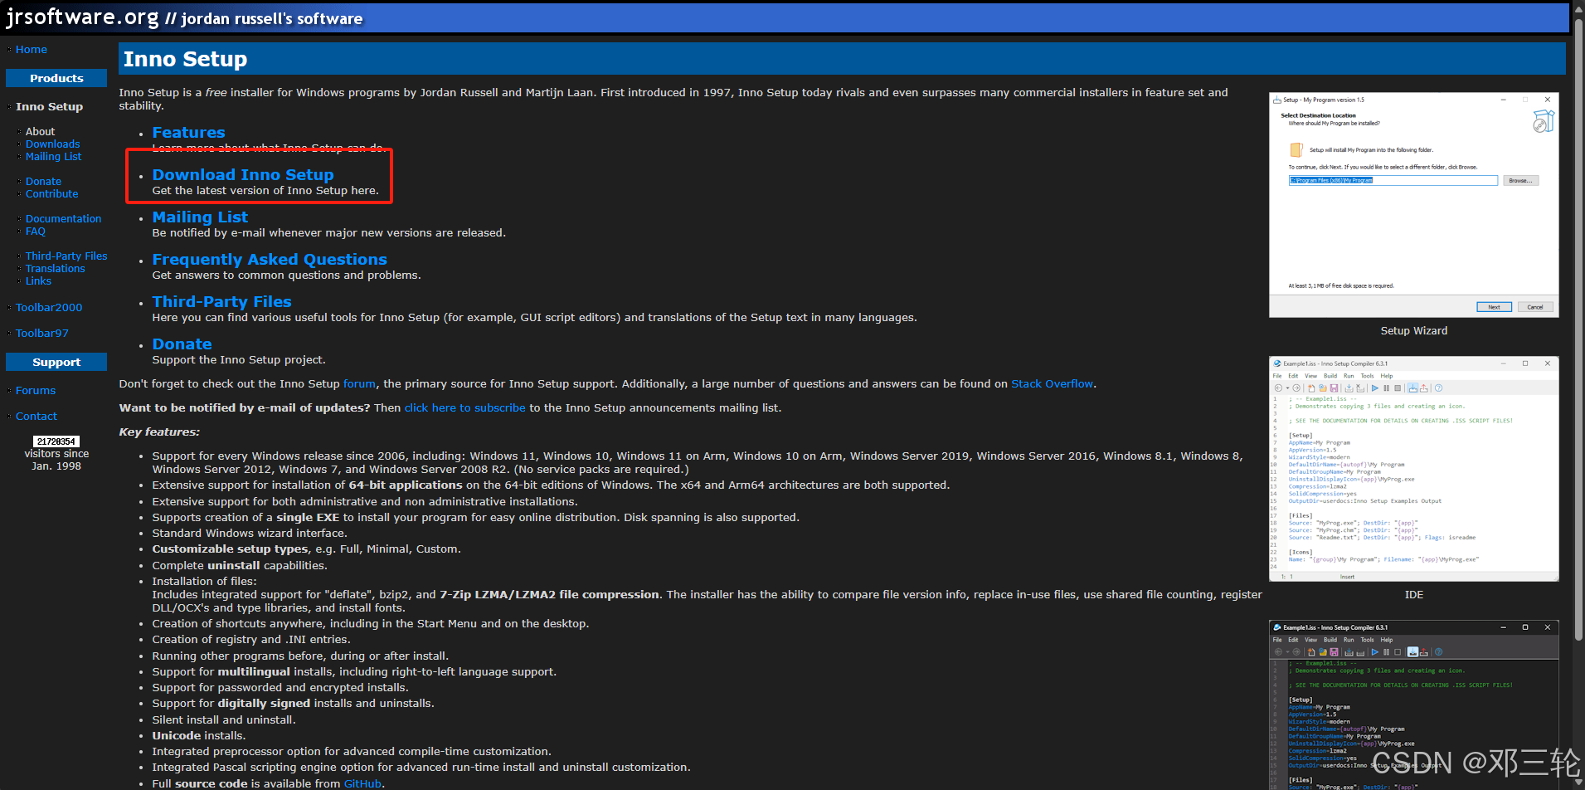Viewport: 1585px width, 790px height.
Task: Click the Donate heading link
Action: pos(182,344)
